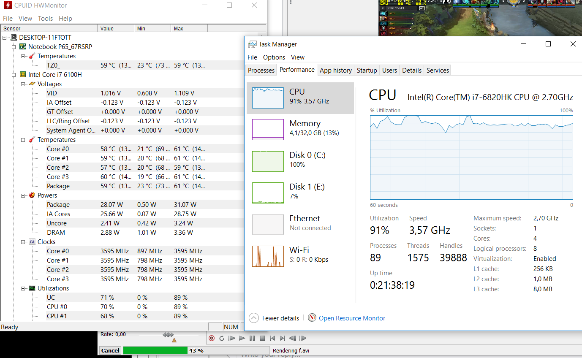Click the Utilizations chart icon in the tree

[32, 288]
